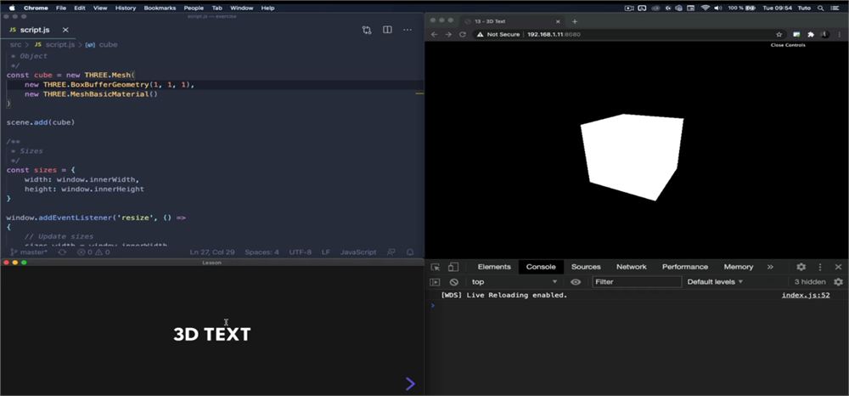Screen dimensions: 849x396
Task: Open the top JavaScript context dropdown
Action: tap(514, 282)
